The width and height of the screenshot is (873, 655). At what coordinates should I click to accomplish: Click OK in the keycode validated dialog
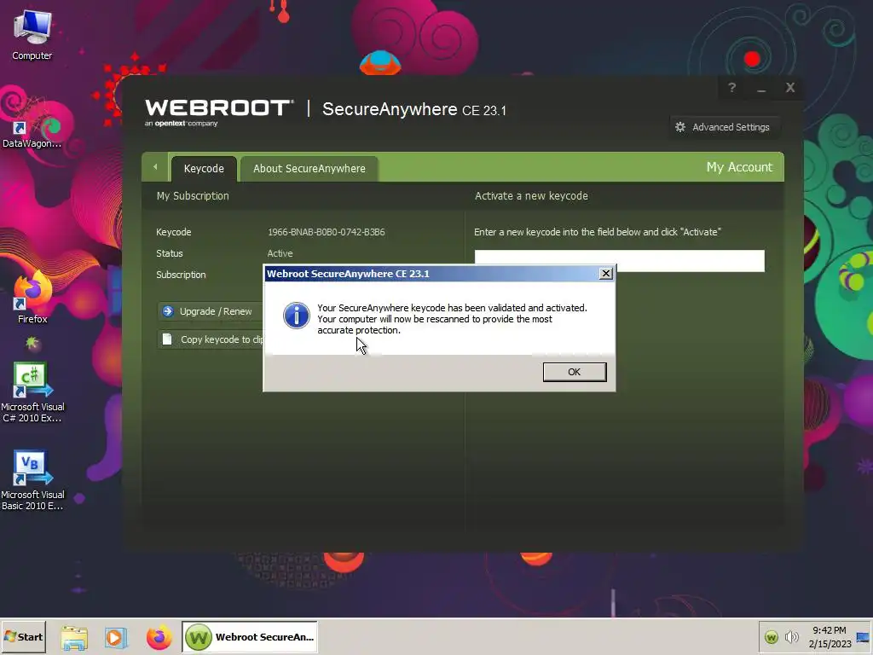574,372
